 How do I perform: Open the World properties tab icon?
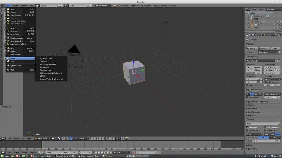(x=261, y=35)
